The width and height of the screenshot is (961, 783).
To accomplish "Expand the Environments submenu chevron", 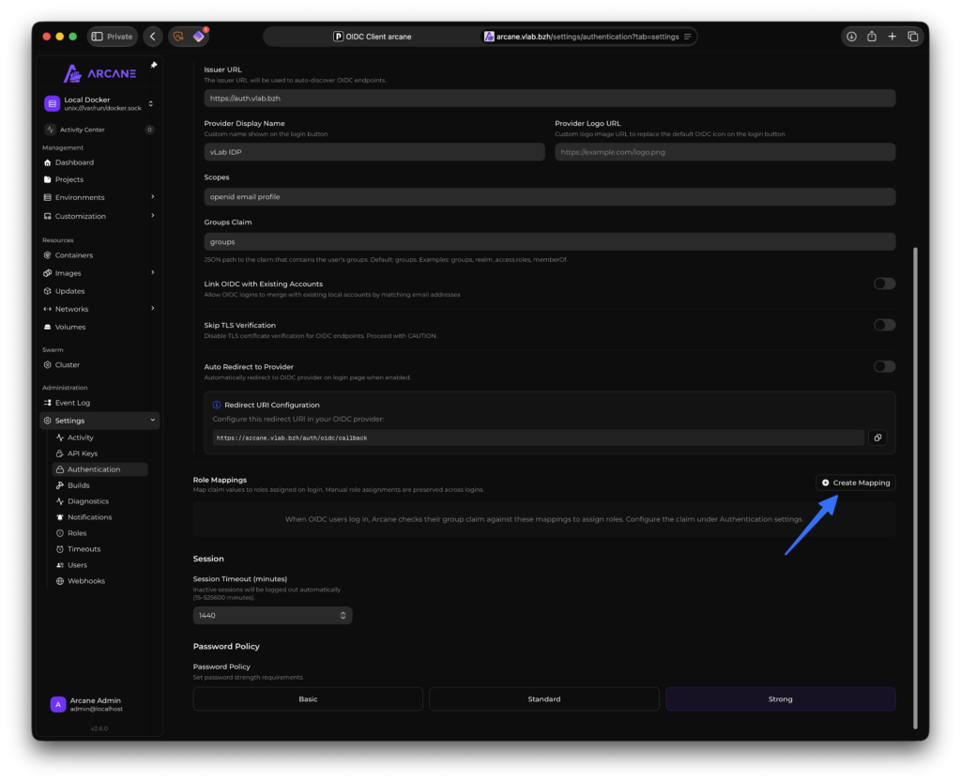I will pos(153,197).
